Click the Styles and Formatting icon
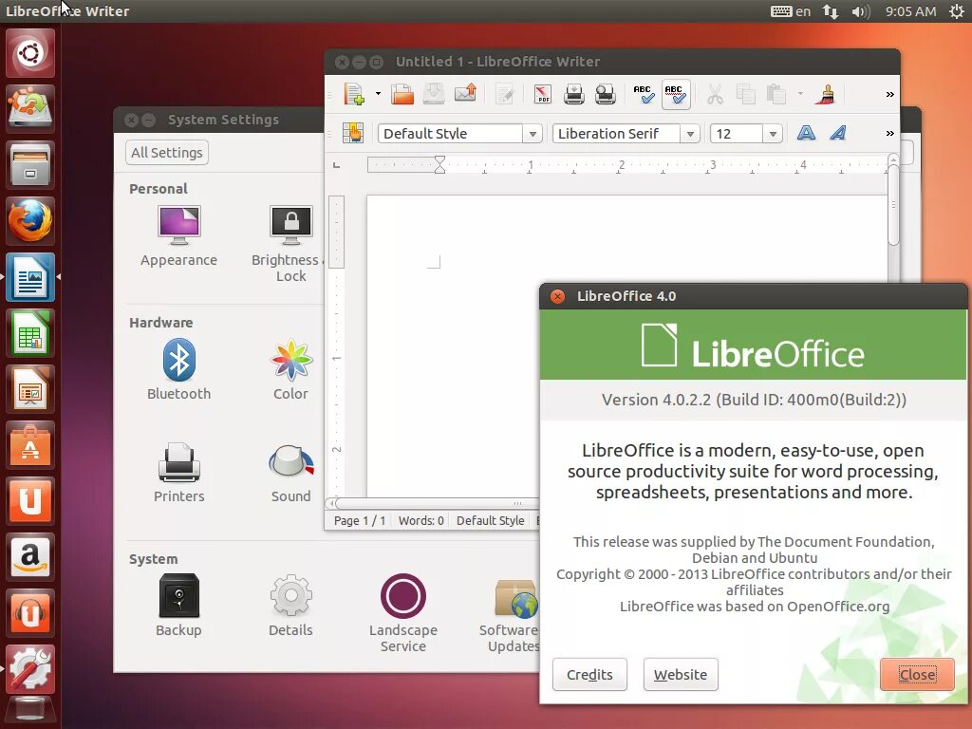 click(353, 133)
